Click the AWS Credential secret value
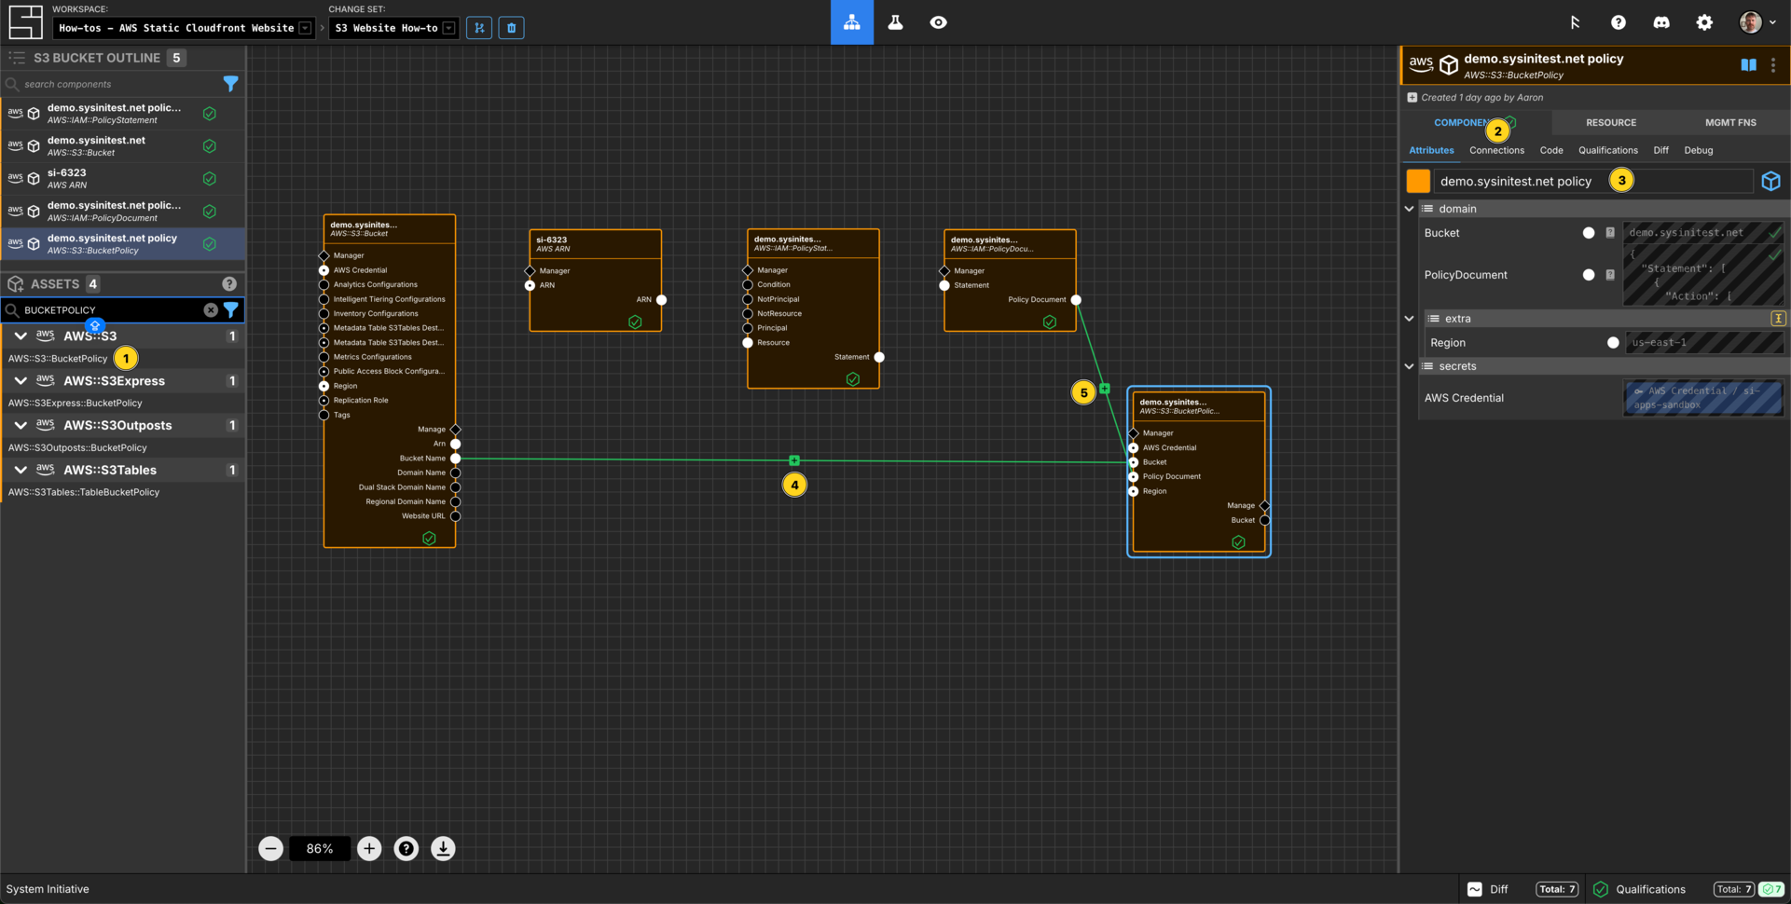The image size is (1791, 904). pyautogui.click(x=1702, y=398)
